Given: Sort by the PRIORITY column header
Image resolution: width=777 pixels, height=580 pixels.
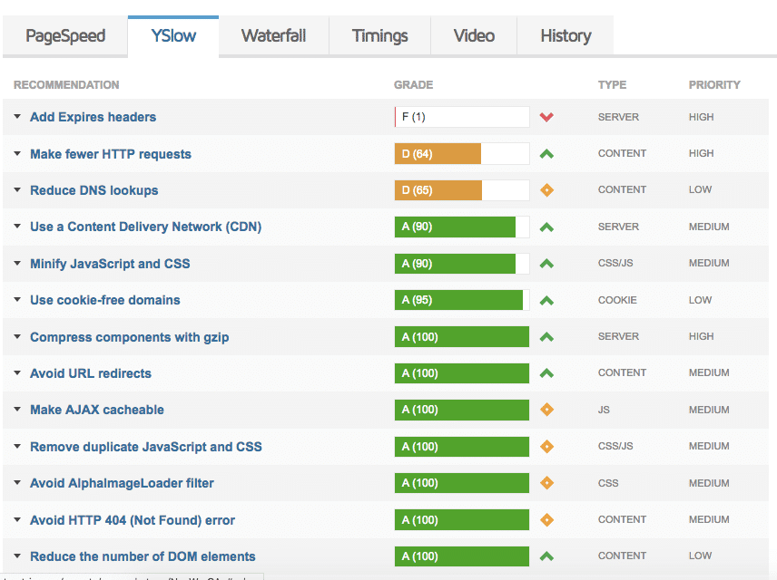Looking at the screenshot, I should [x=714, y=84].
